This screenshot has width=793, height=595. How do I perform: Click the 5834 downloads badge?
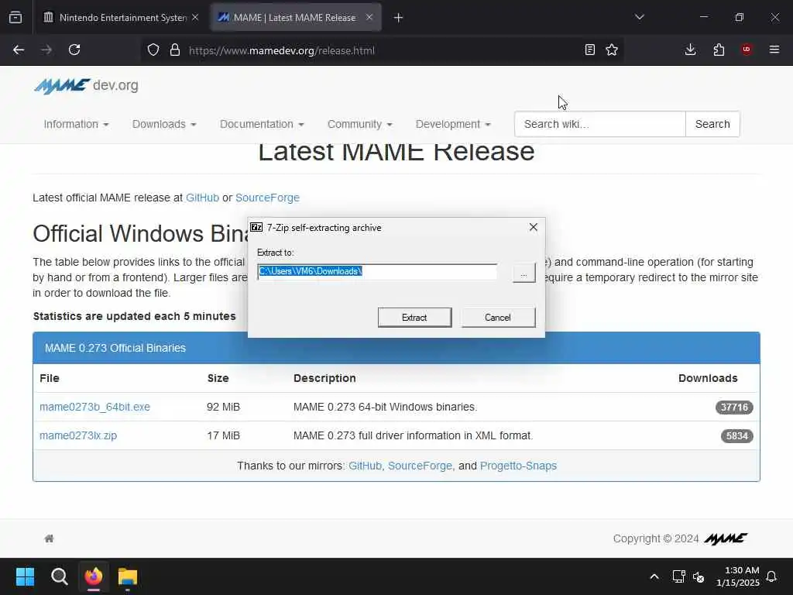[737, 436]
